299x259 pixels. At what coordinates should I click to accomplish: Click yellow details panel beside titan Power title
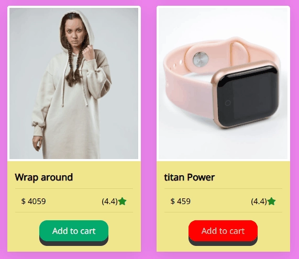click(x=252, y=177)
